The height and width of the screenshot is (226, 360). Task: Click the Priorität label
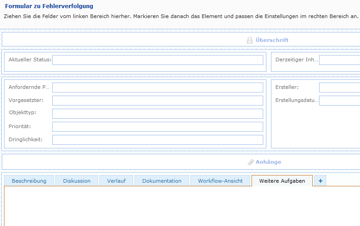coord(19,126)
